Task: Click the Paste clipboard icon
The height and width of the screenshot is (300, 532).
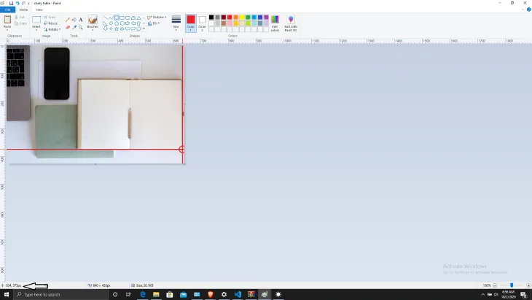Action: pos(7,20)
